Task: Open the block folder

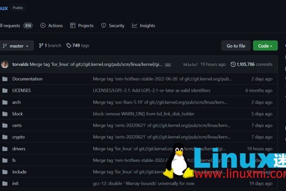Action: pyautogui.click(x=18, y=114)
